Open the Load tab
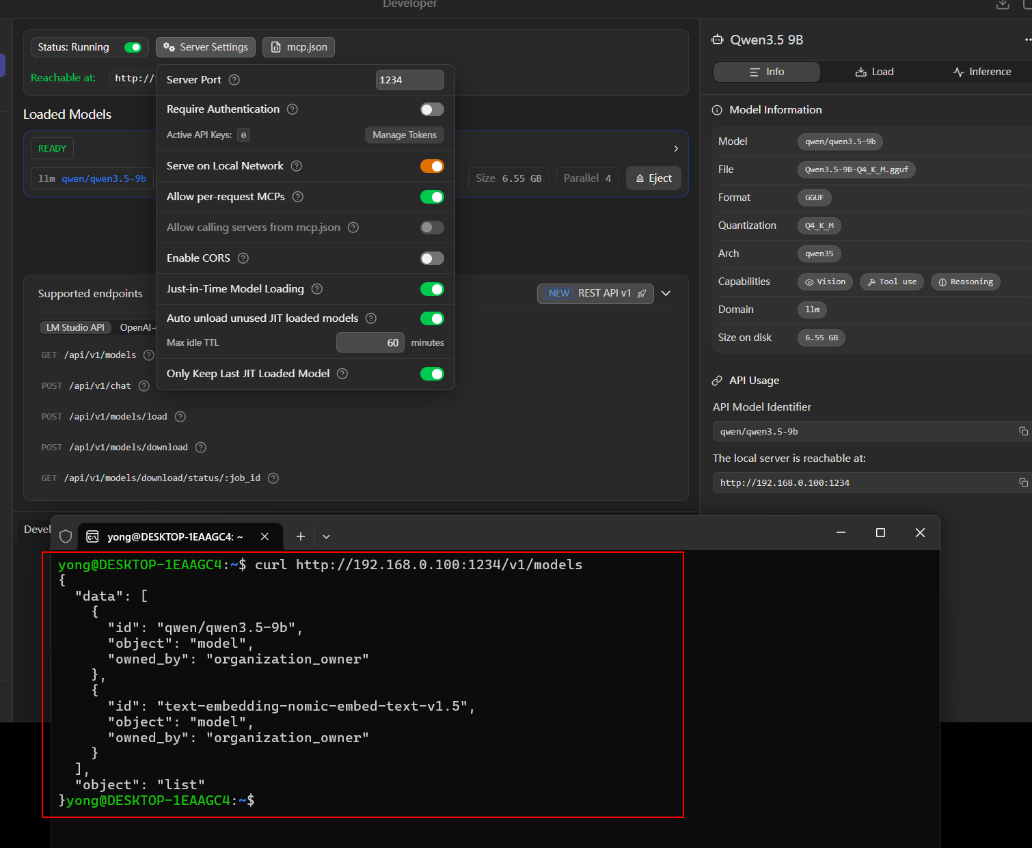This screenshot has width=1032, height=848. click(x=874, y=72)
